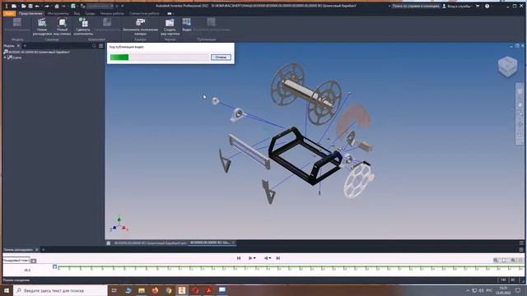This screenshot has height=296, width=527.
Task: Click the Open file icon in quick access
Action: (23, 6)
